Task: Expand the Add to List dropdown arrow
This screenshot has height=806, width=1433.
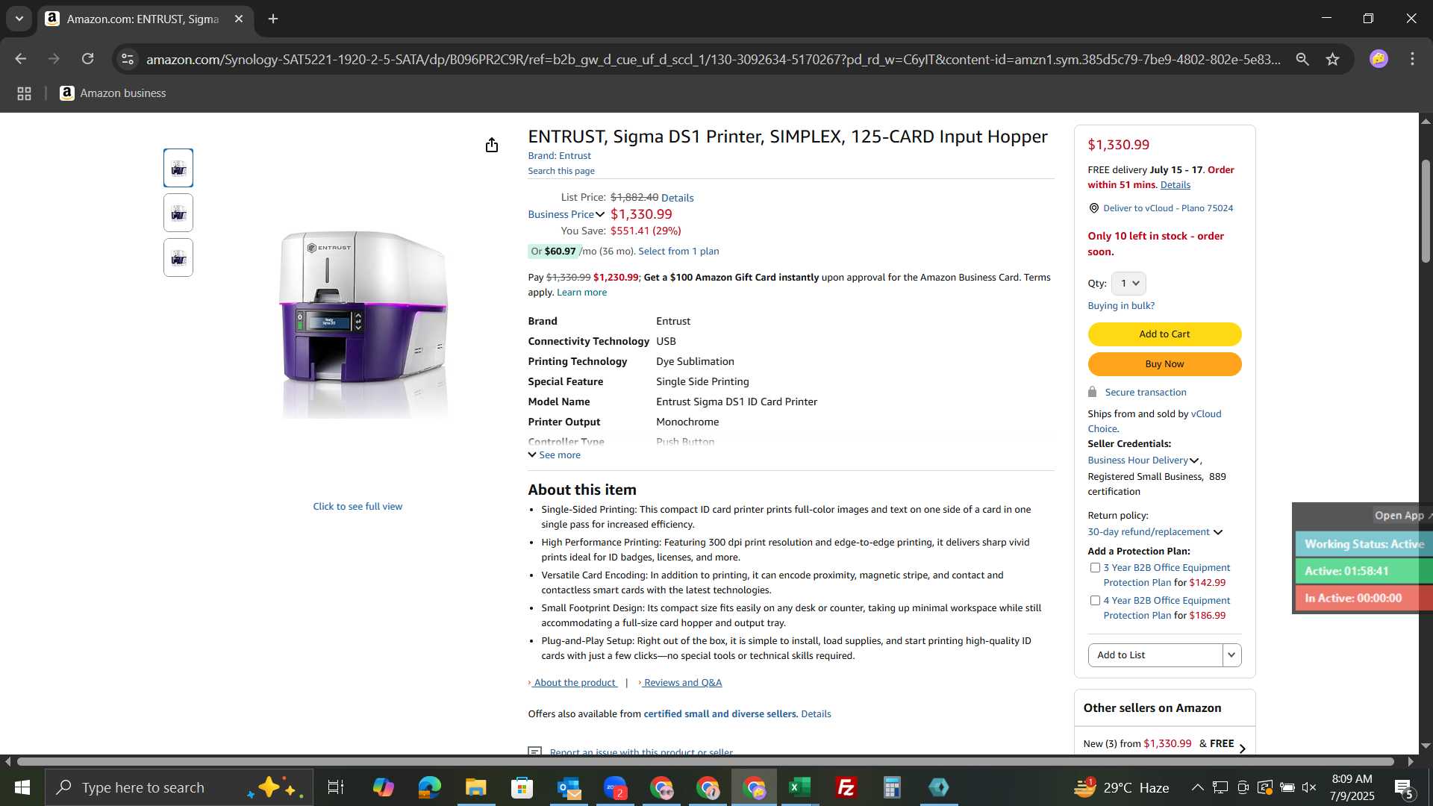Action: (x=1231, y=655)
